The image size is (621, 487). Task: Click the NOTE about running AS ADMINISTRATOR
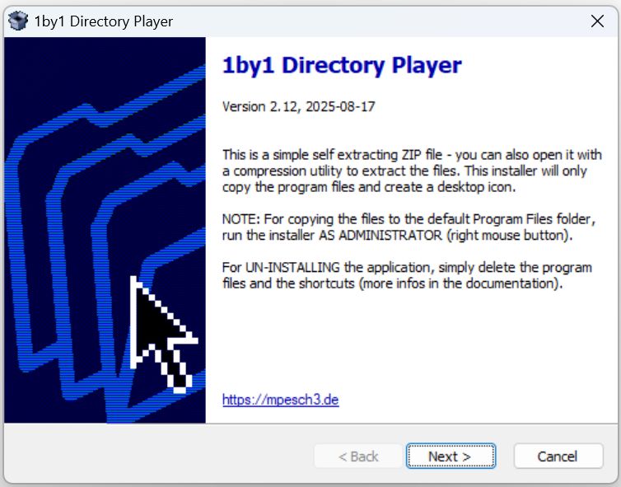pyautogui.click(x=409, y=227)
